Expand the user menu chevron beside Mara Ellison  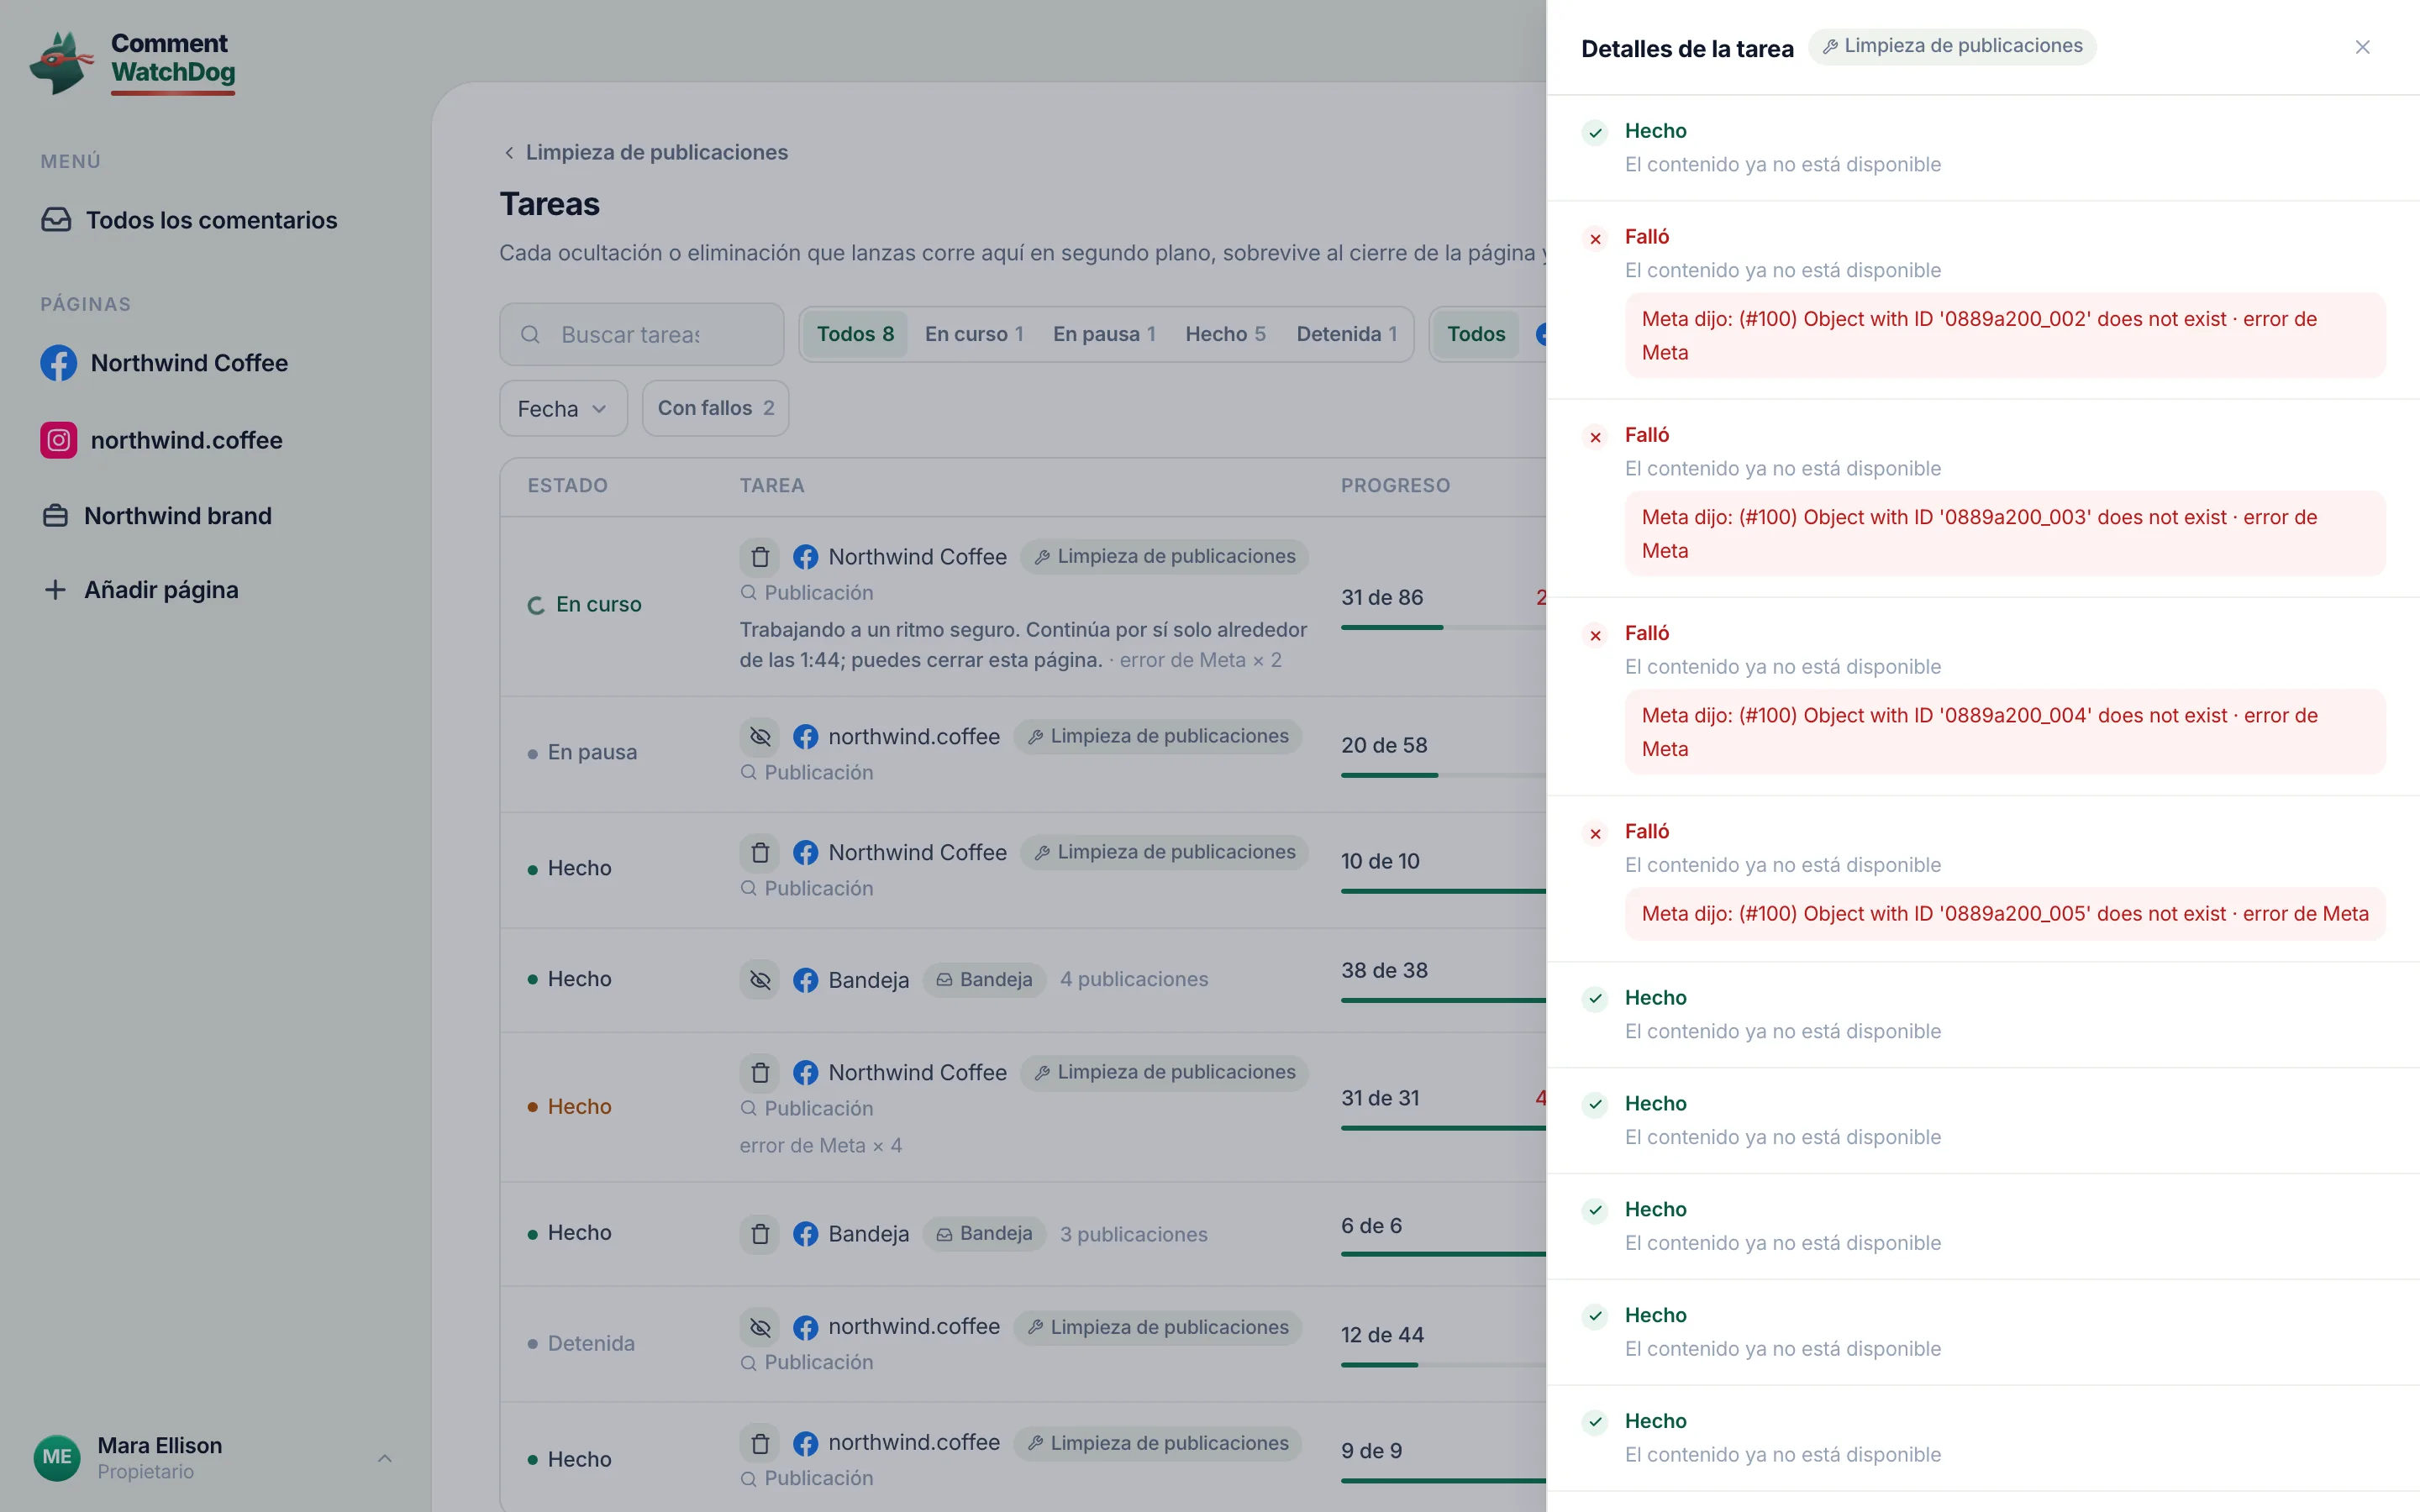coord(385,1458)
